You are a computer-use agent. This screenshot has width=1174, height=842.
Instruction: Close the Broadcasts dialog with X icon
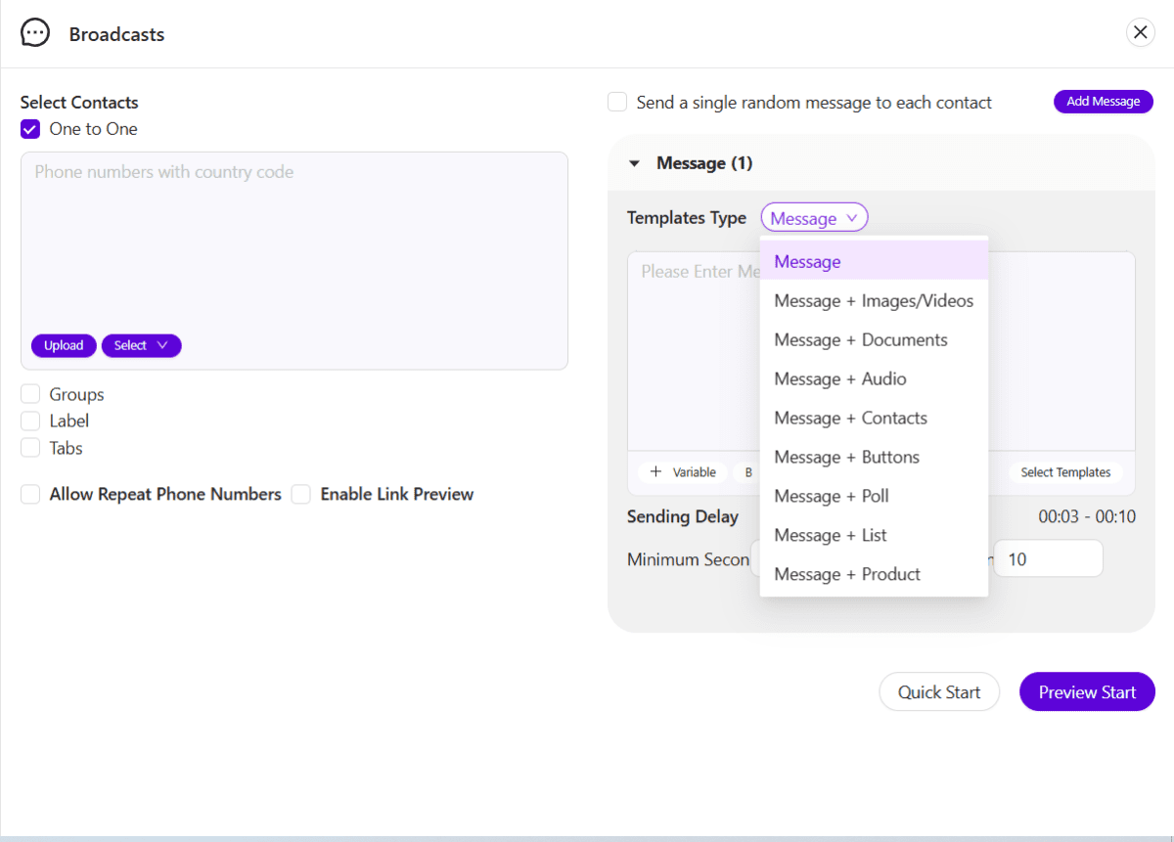pyautogui.click(x=1140, y=33)
